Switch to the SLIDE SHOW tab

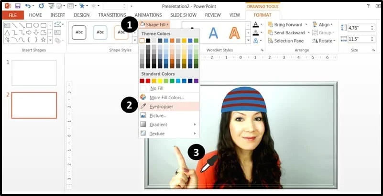pyautogui.click(x=184, y=15)
